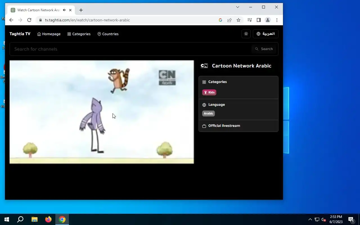Open network icon in system tray
Screen dimensions: 360x225
point(317,219)
